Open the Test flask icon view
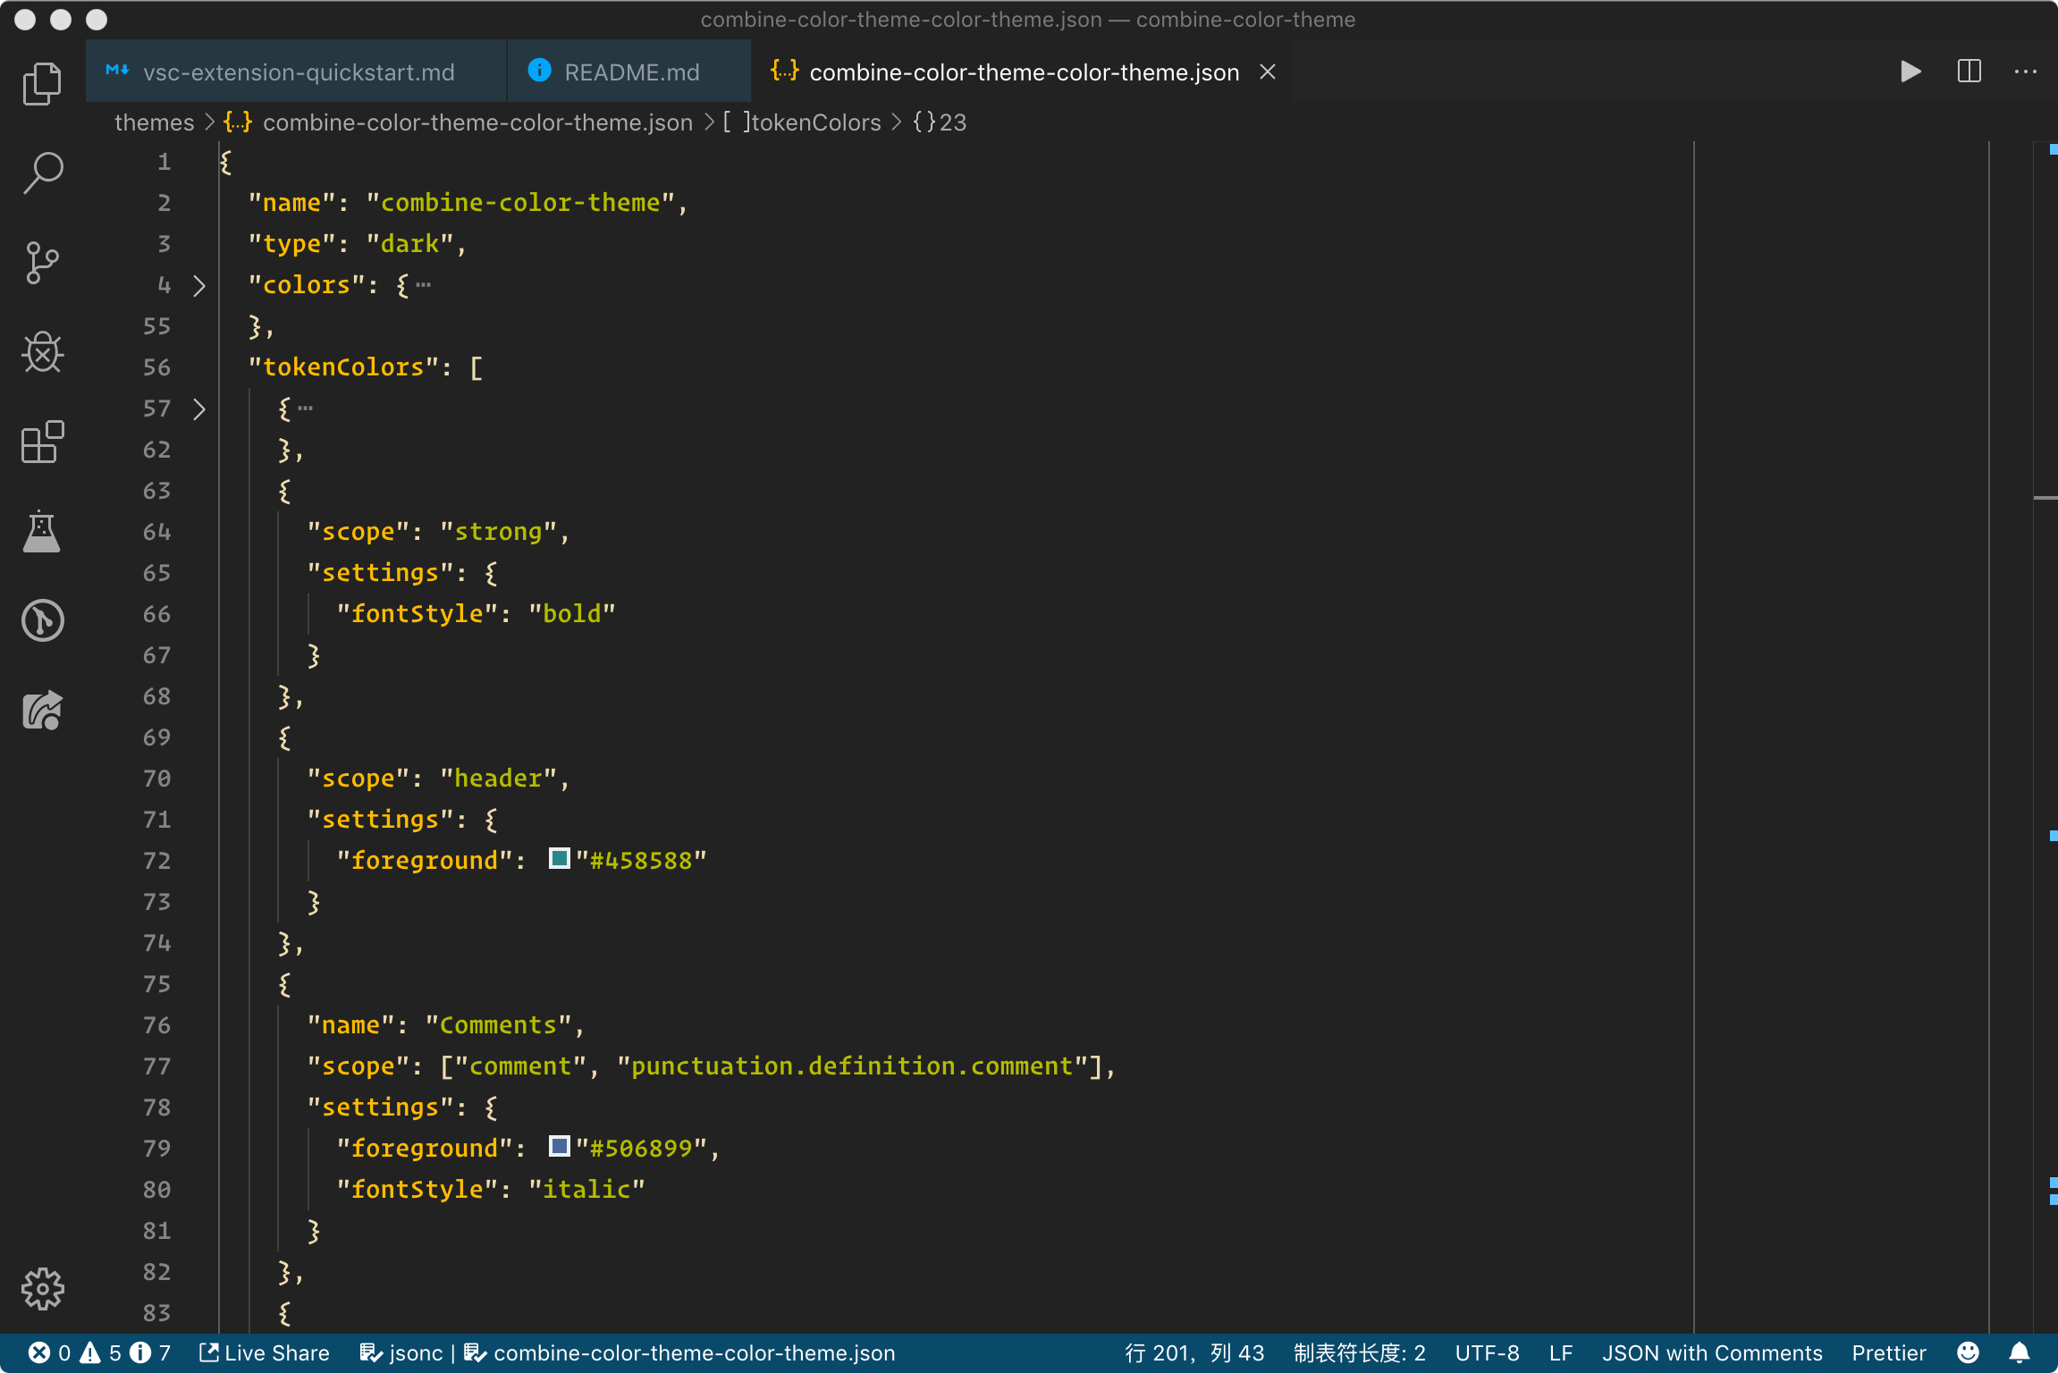The image size is (2058, 1373). point(42,531)
